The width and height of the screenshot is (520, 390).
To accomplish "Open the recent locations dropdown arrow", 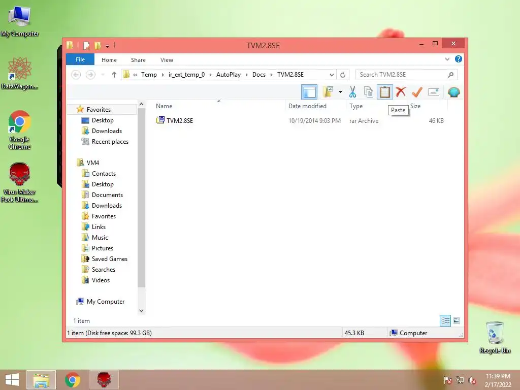I will 103,75.
